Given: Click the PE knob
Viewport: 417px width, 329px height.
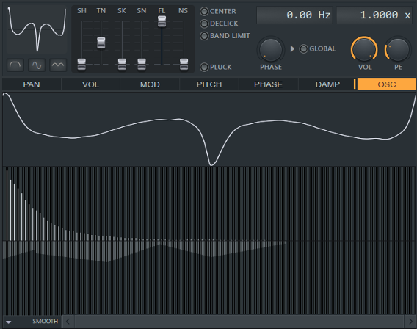Looking at the screenshot, I should click(398, 49).
